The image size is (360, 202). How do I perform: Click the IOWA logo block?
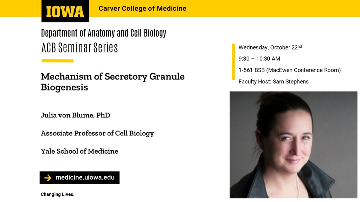65,11
